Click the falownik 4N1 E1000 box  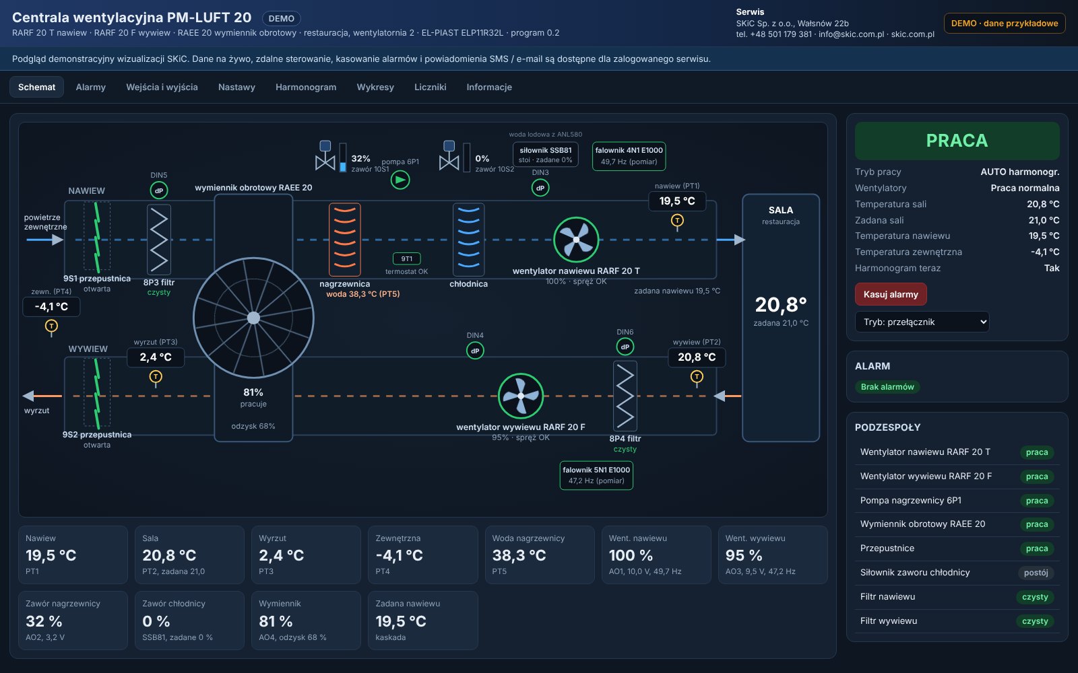[629, 155]
